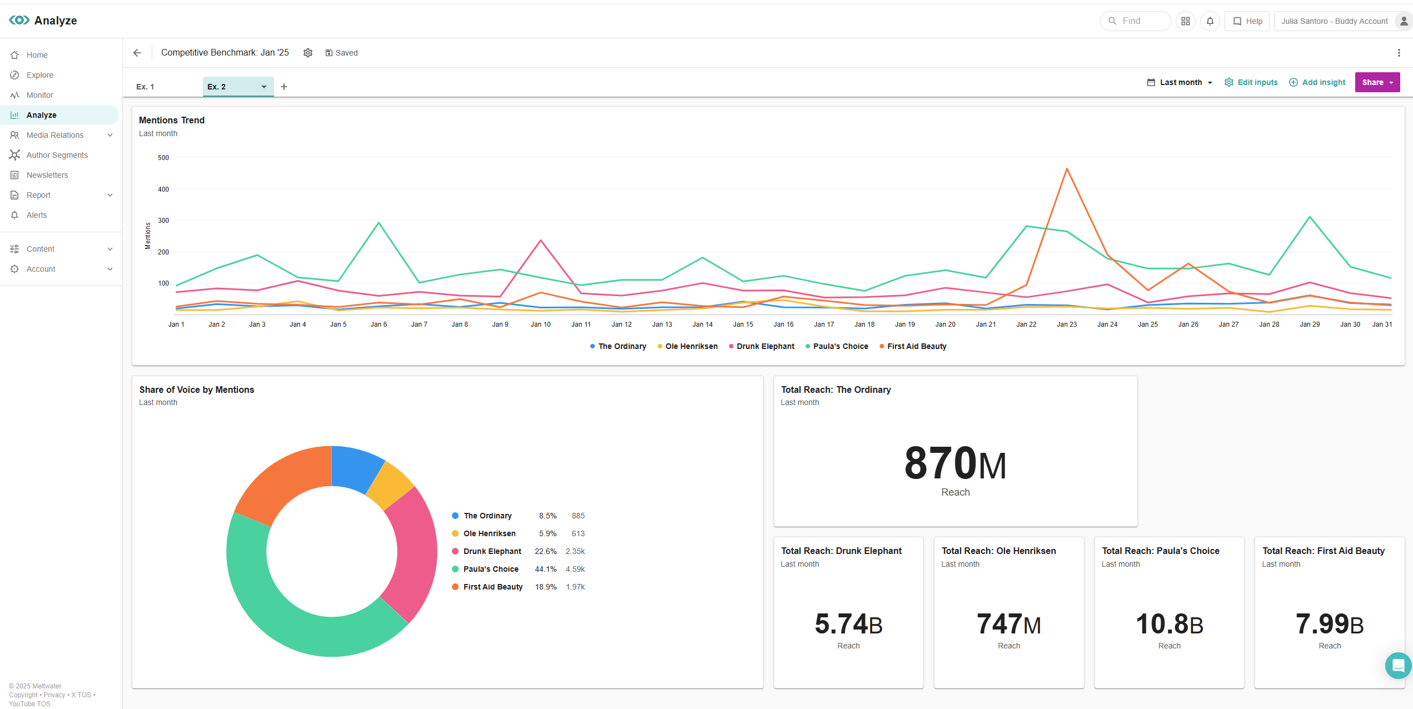This screenshot has width=1413, height=709.
Task: Click the Add insight link
Action: click(1324, 82)
